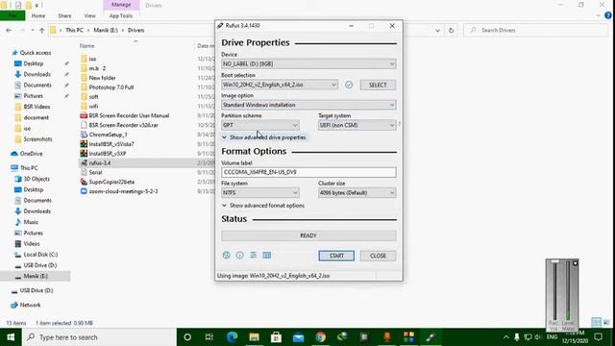Open BSR Videos in Quick access

(37, 107)
